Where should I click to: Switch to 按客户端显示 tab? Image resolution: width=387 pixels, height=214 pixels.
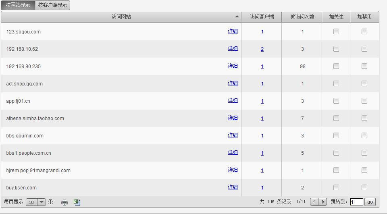tap(52, 5)
